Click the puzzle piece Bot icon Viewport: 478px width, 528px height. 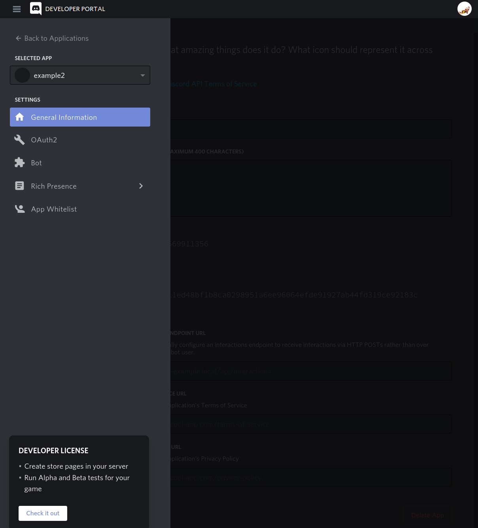(19, 163)
